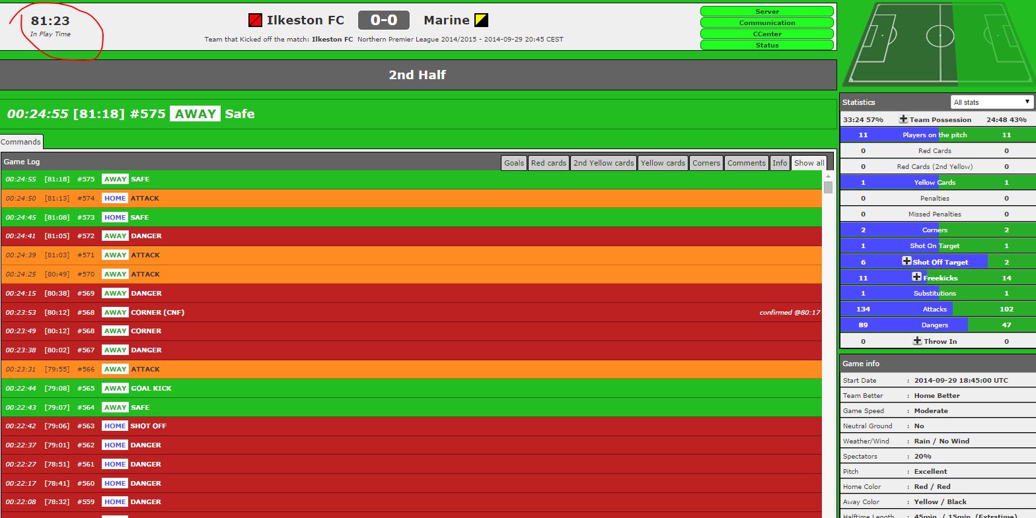Filter game log by Yellow cards
Viewport: 1036px width, 518px height.
point(663,163)
